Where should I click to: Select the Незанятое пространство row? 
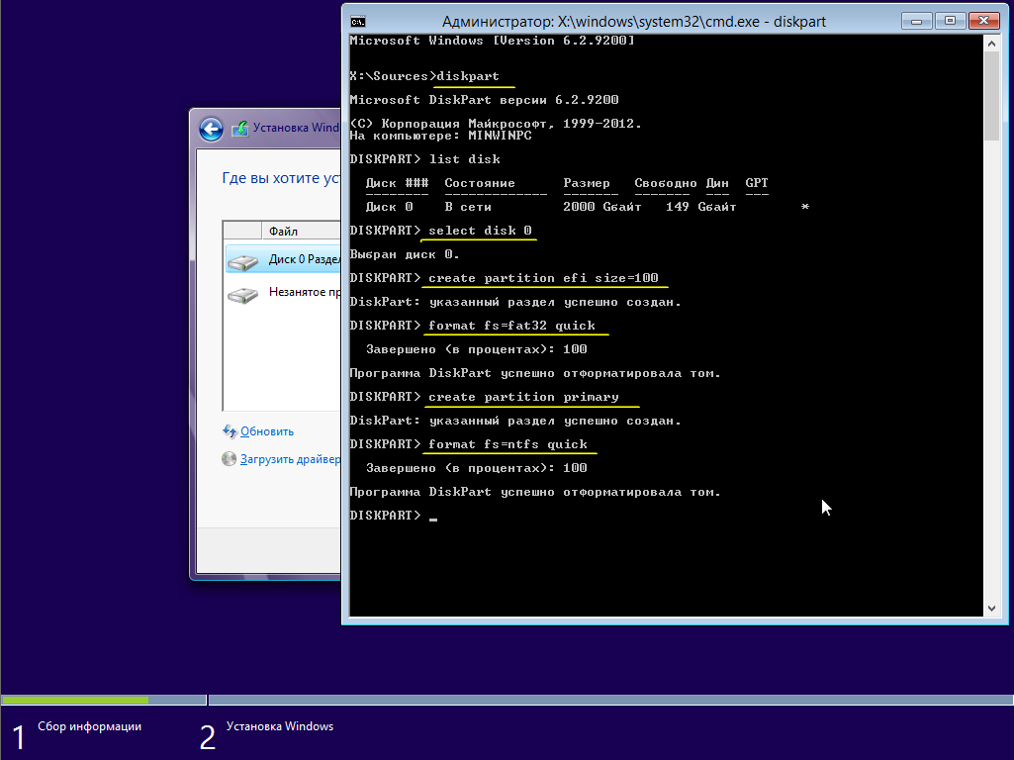(283, 292)
